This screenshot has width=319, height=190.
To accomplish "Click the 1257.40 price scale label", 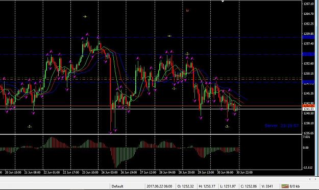I will 309,43.
